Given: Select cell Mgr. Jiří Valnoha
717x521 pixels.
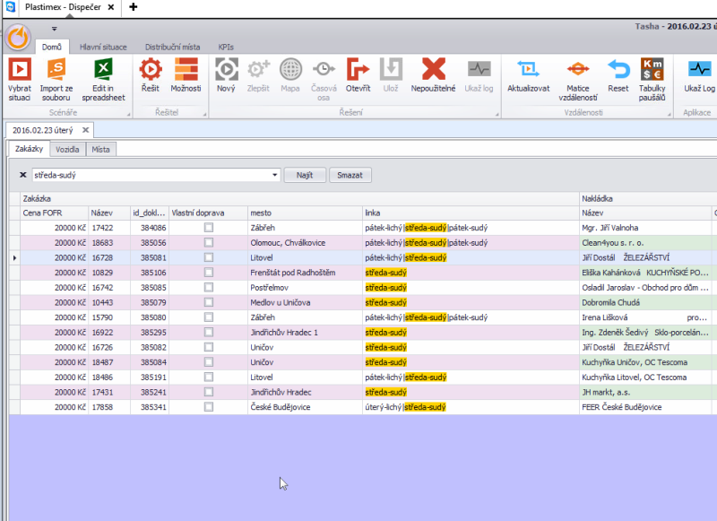Looking at the screenshot, I should (x=645, y=228).
